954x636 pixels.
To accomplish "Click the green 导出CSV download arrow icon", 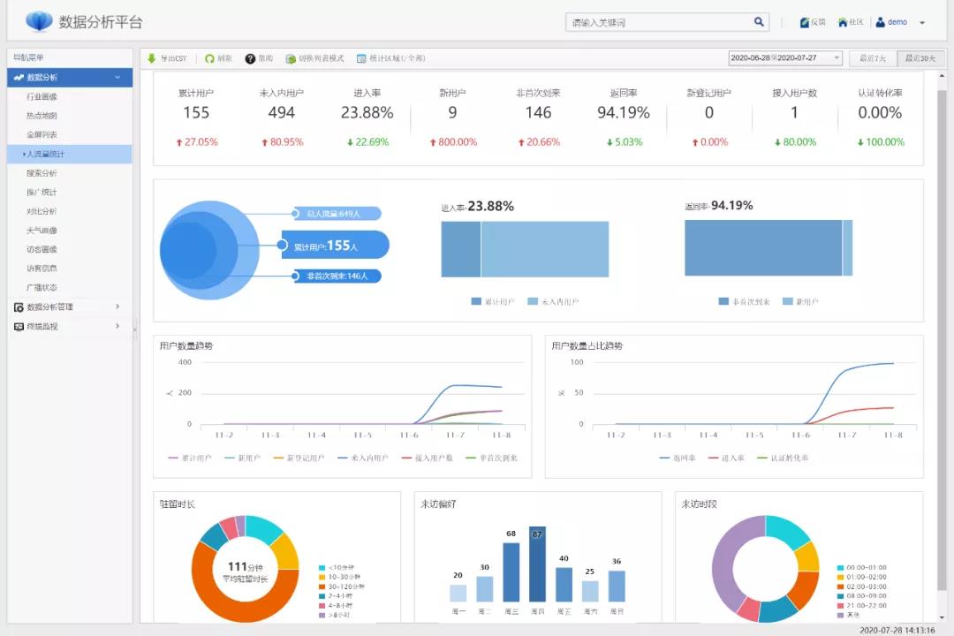I will click(x=152, y=58).
